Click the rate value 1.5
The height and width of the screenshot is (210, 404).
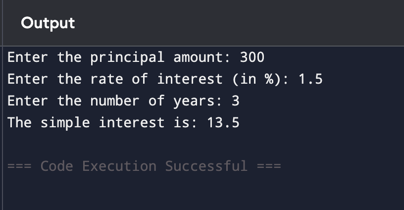[x=310, y=79]
